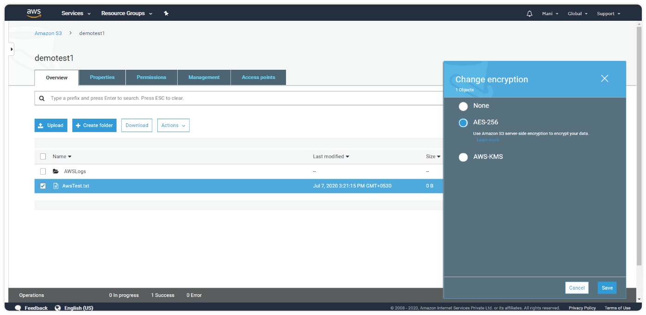This screenshot has width=646, height=315.
Task: Click the AwsTest.txt file icon
Action: (x=56, y=186)
